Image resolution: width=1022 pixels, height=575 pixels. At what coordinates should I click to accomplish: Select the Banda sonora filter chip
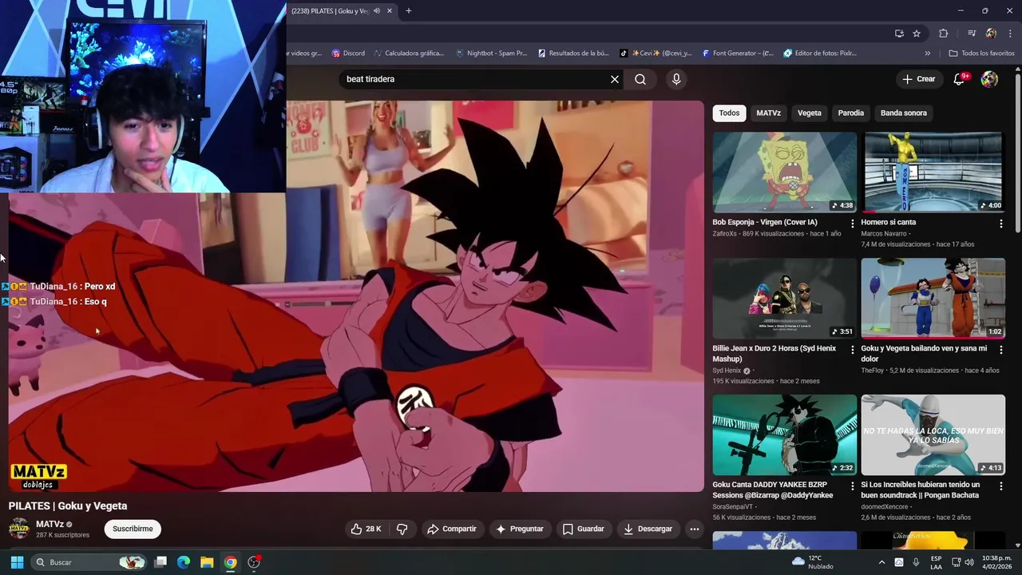pyautogui.click(x=903, y=113)
